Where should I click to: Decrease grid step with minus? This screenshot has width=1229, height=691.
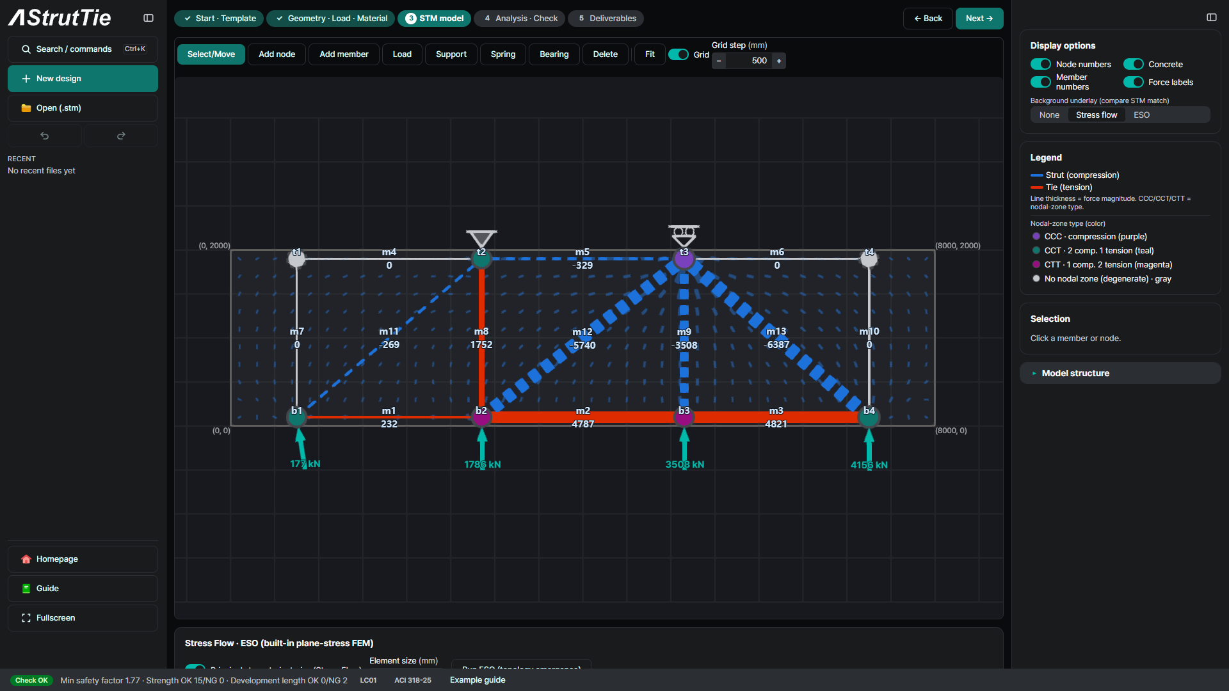719,61
